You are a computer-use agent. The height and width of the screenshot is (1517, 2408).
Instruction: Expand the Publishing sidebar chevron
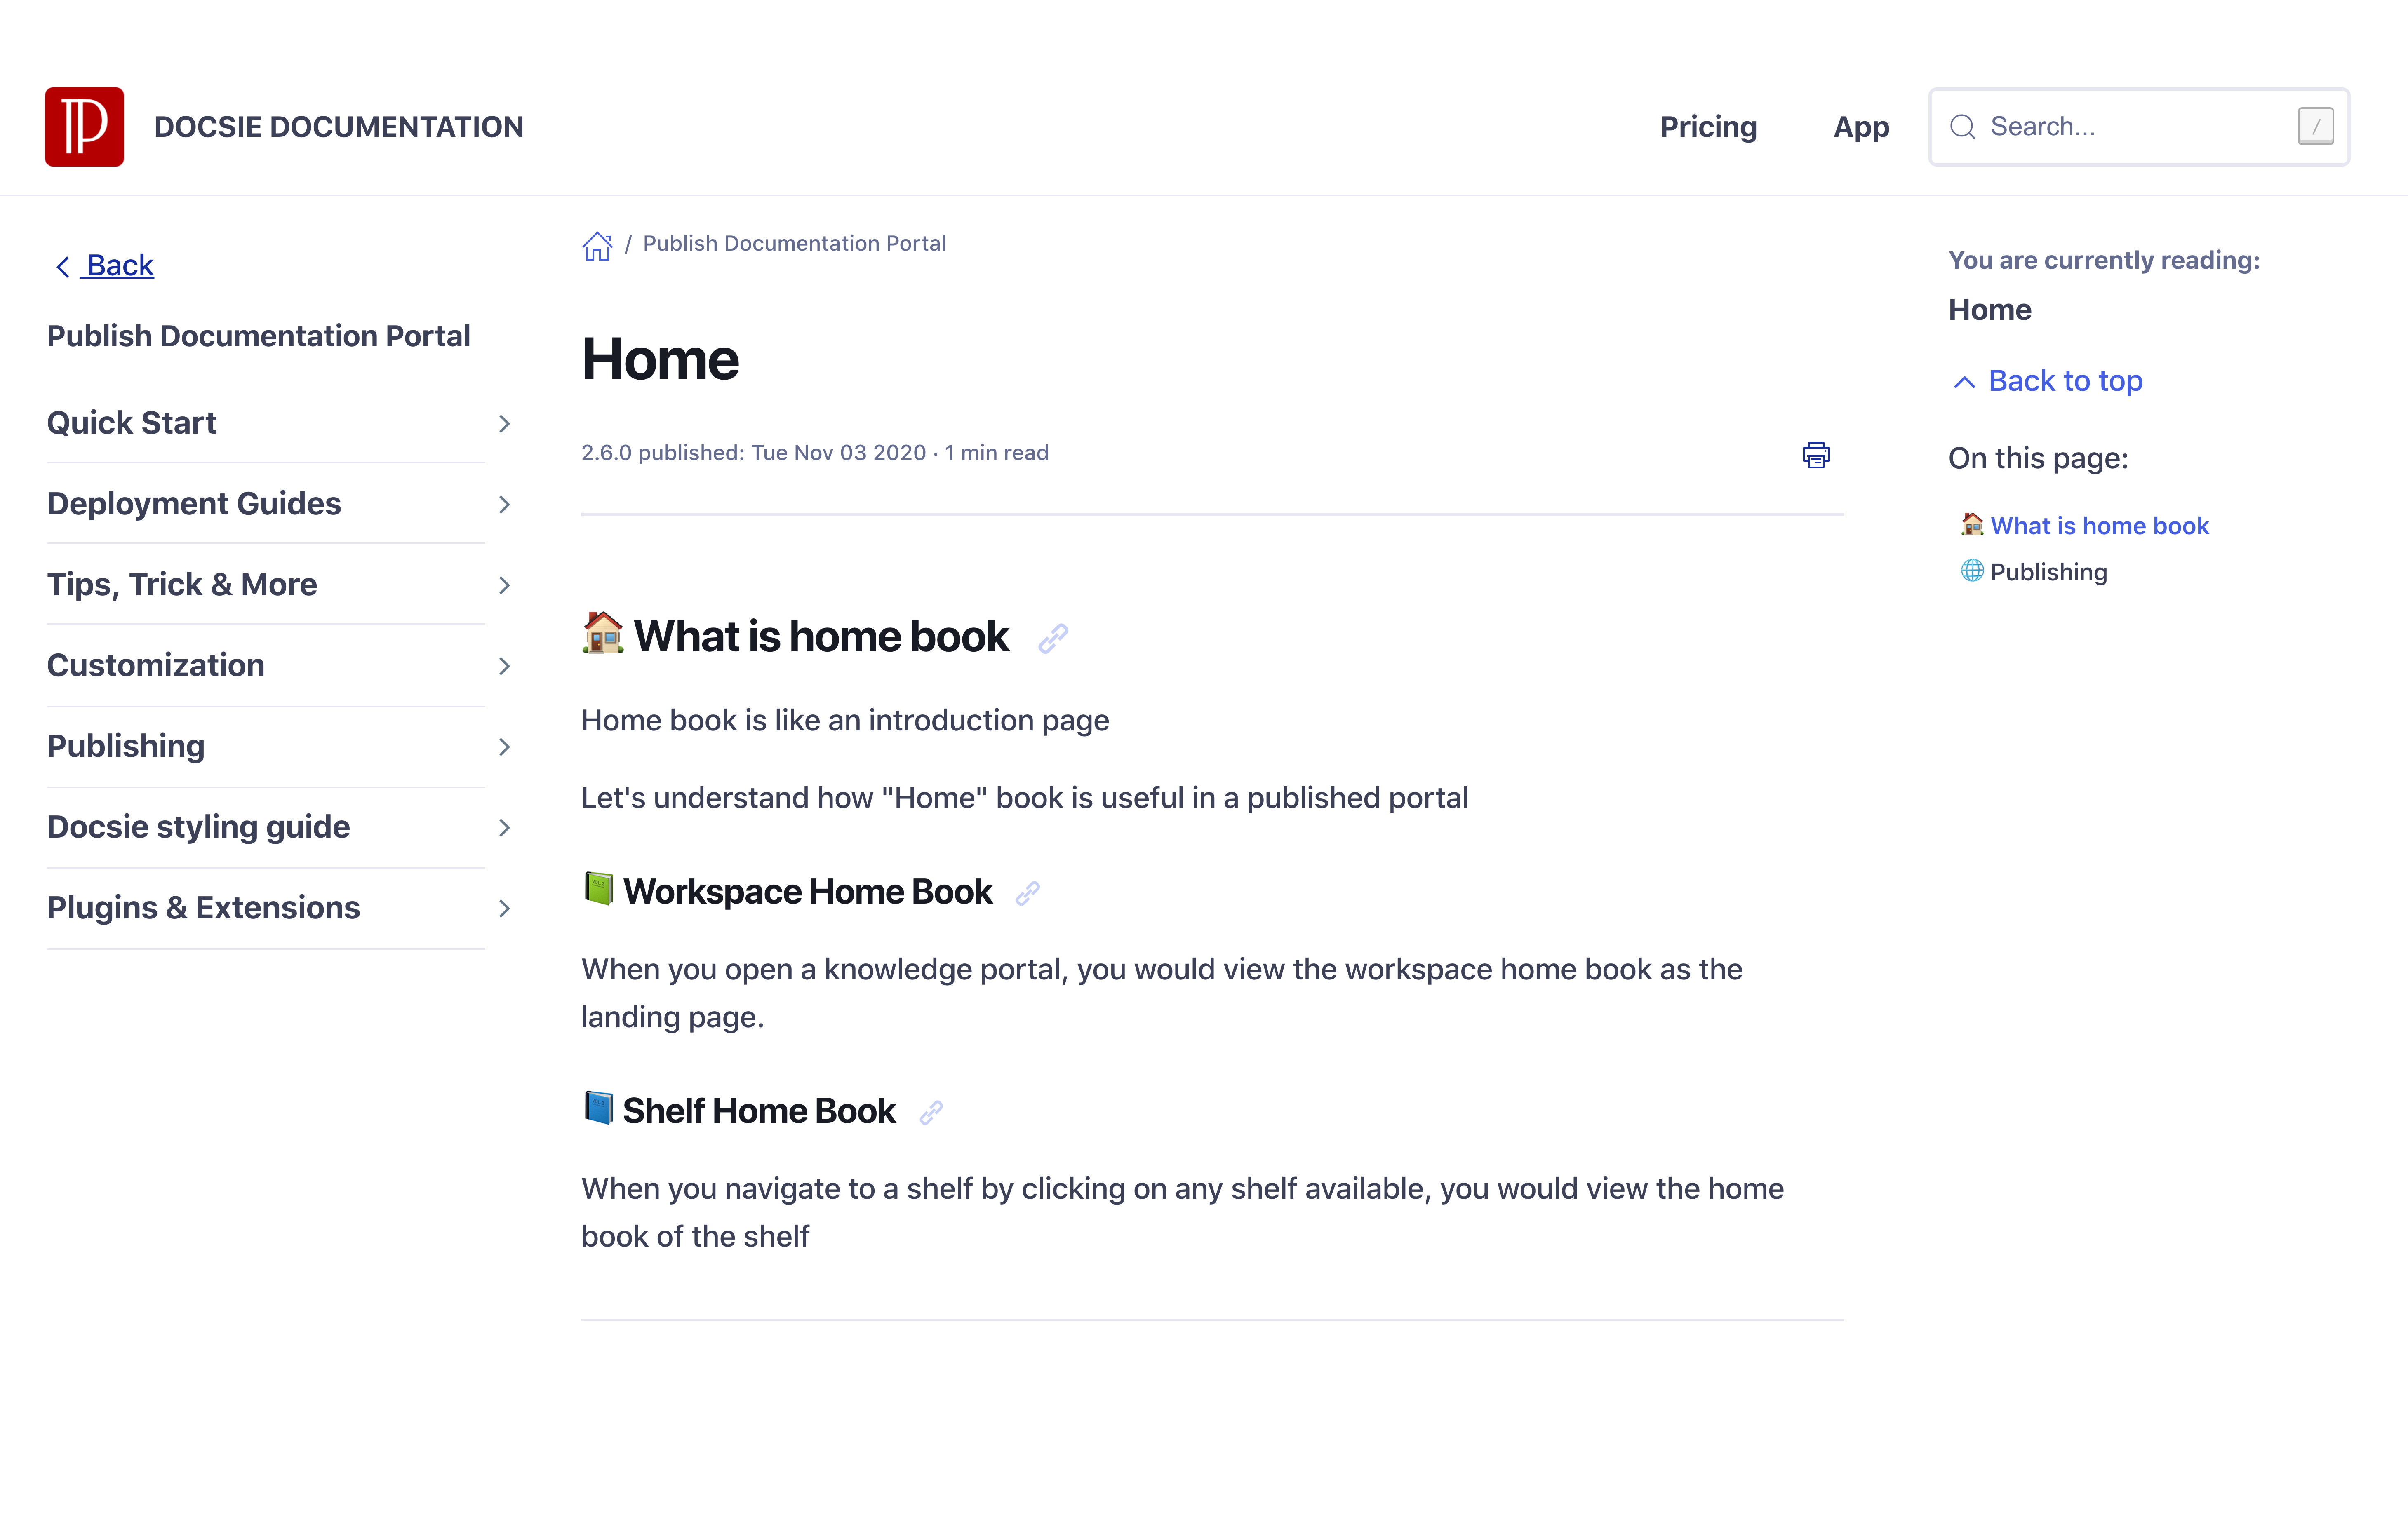click(x=504, y=747)
